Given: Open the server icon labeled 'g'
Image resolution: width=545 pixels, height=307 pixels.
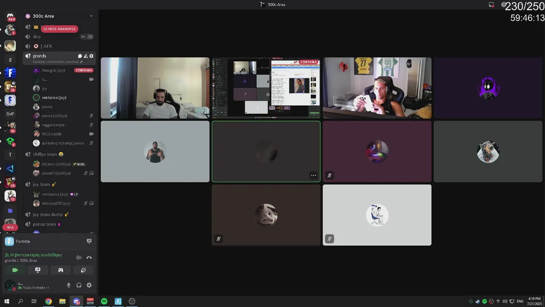Looking at the screenshot, I should (x=10, y=59).
